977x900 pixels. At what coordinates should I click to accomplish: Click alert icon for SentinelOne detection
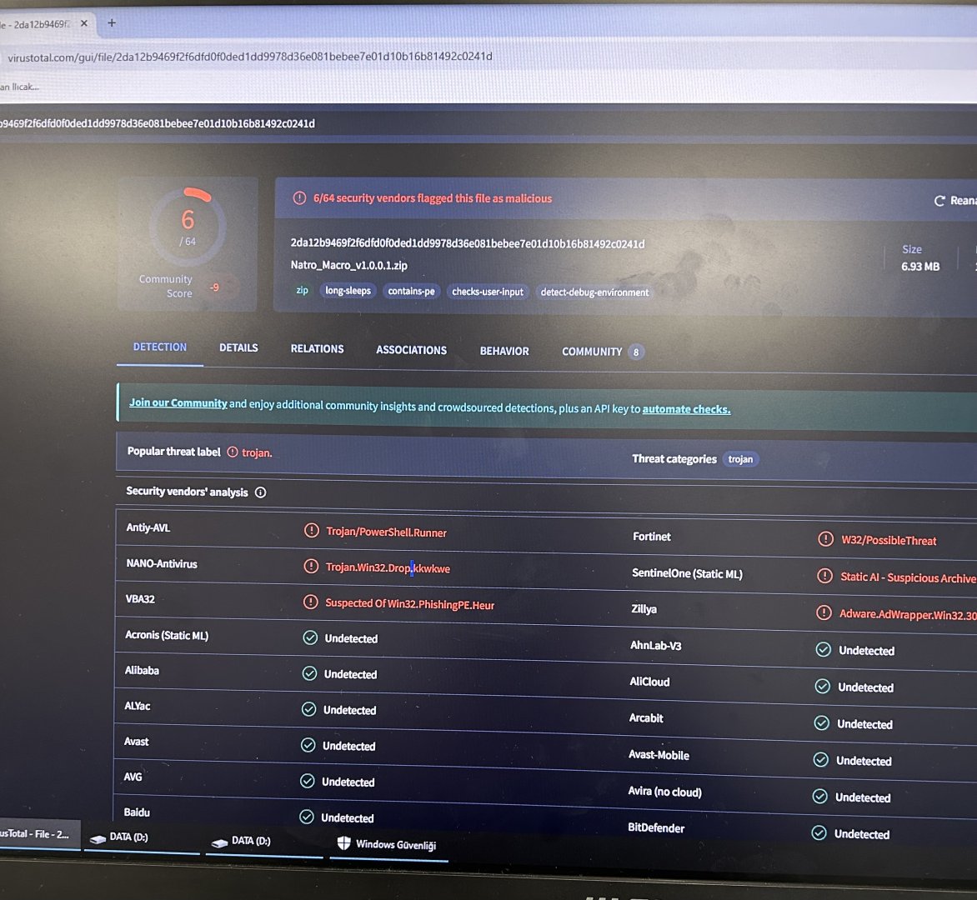click(x=824, y=576)
